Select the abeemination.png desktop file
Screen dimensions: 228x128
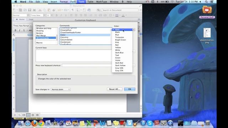pos(207,36)
